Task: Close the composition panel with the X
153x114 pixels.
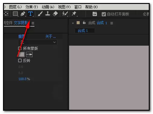Action: tap(73, 23)
